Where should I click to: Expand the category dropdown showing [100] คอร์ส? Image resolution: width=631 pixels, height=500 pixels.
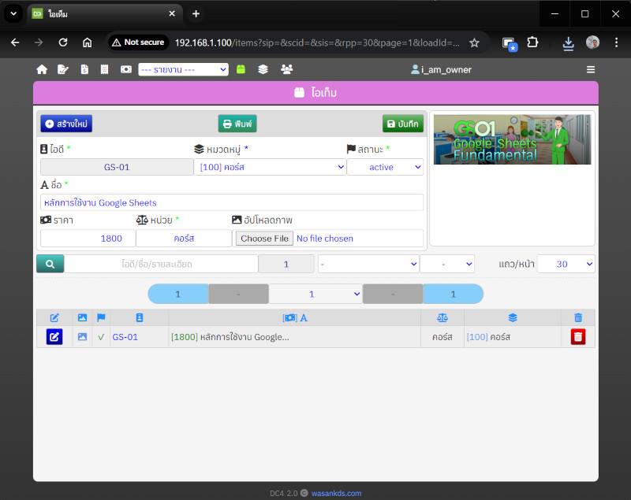click(x=271, y=167)
